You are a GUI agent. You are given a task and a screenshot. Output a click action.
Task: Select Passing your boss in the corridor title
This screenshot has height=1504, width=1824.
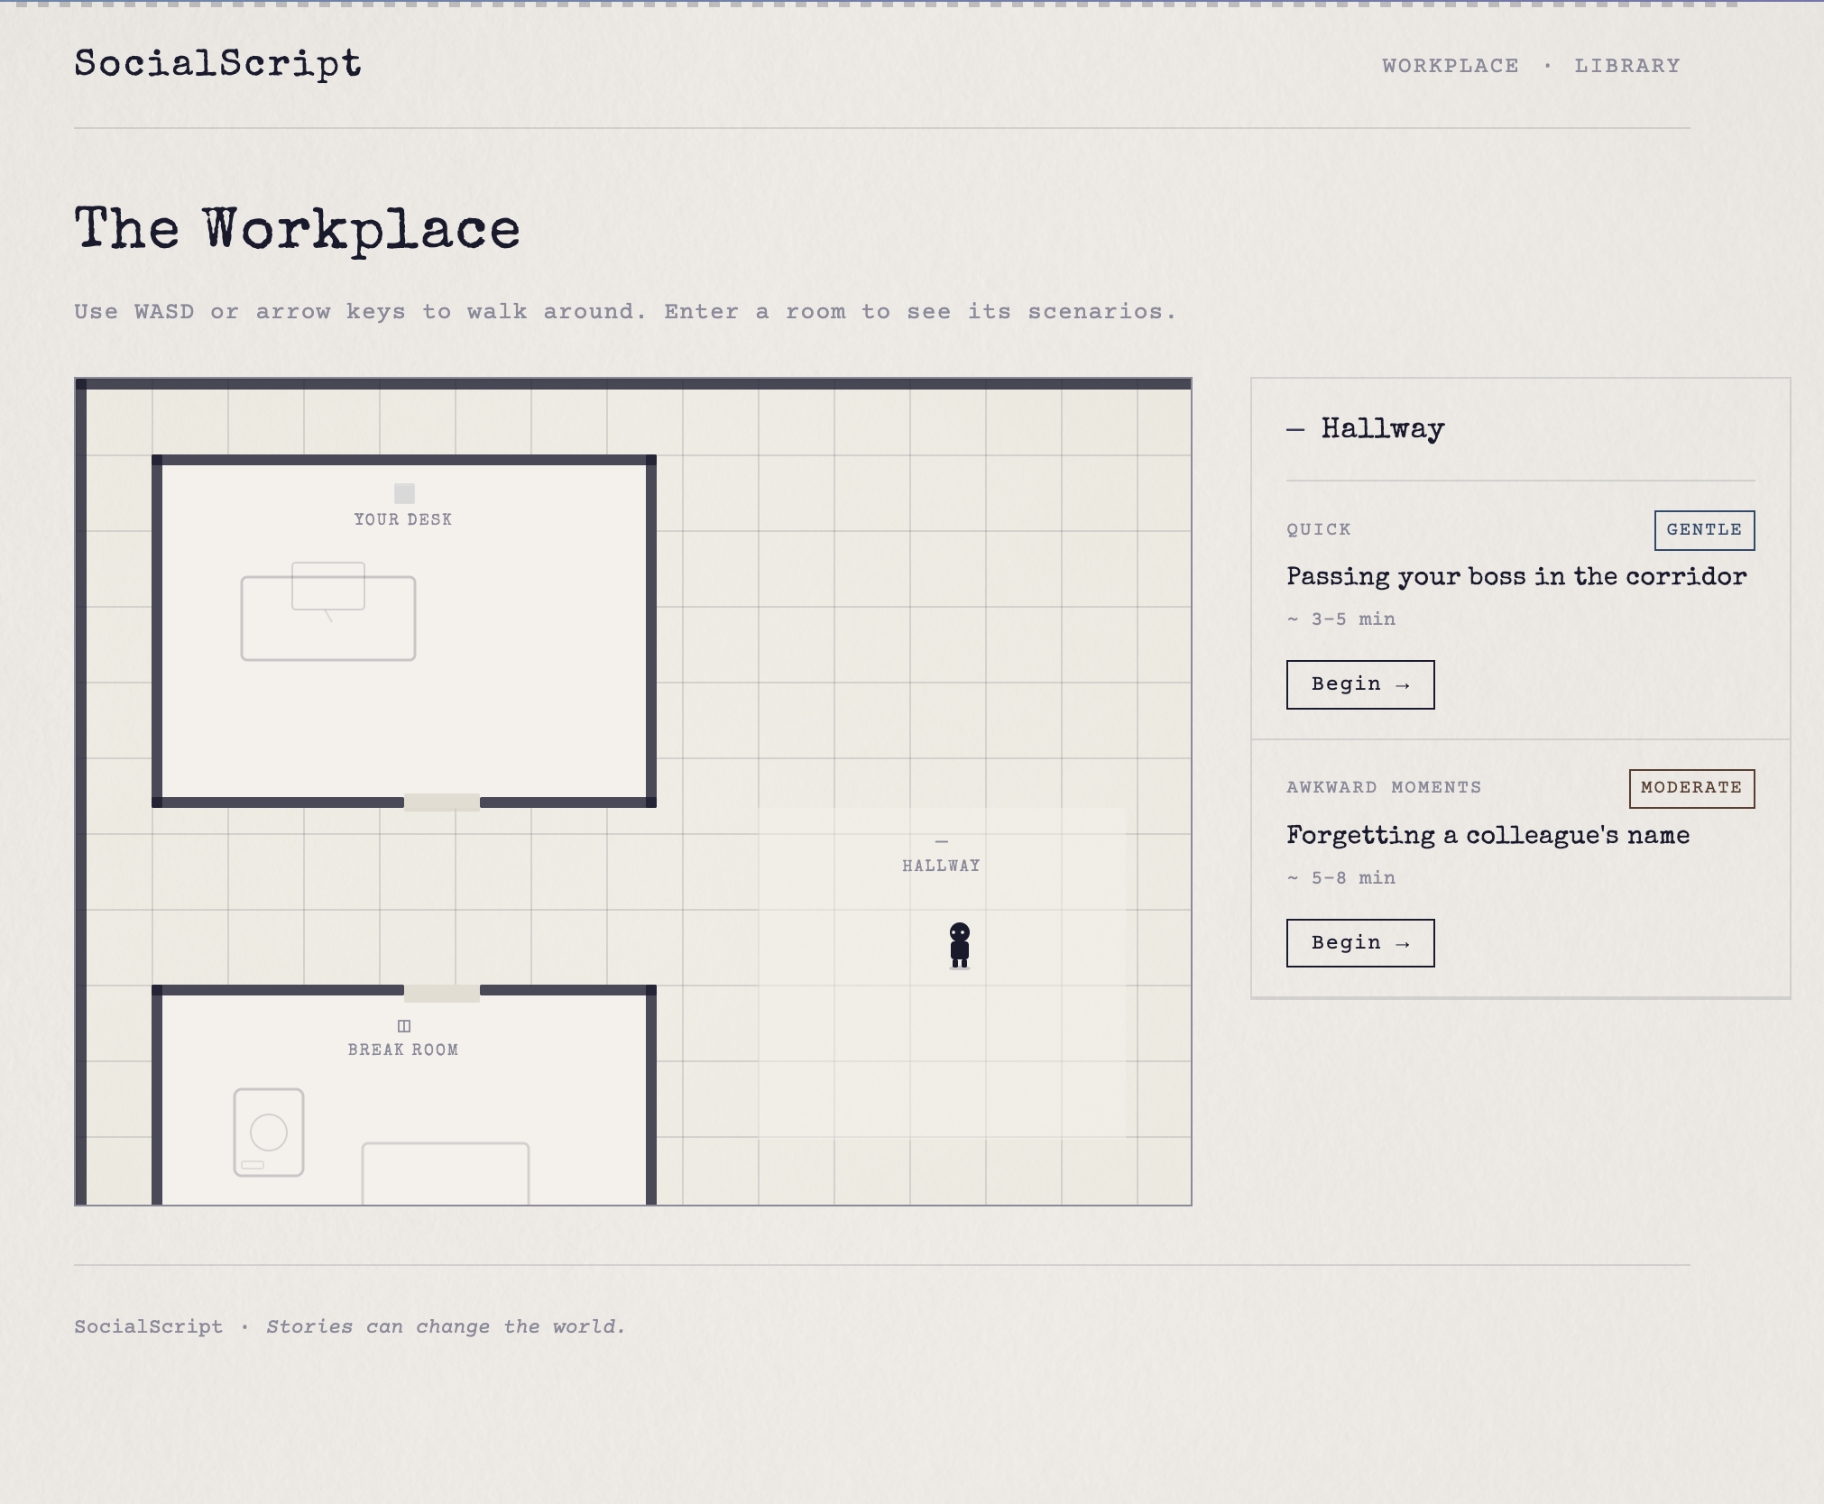pos(1516,577)
